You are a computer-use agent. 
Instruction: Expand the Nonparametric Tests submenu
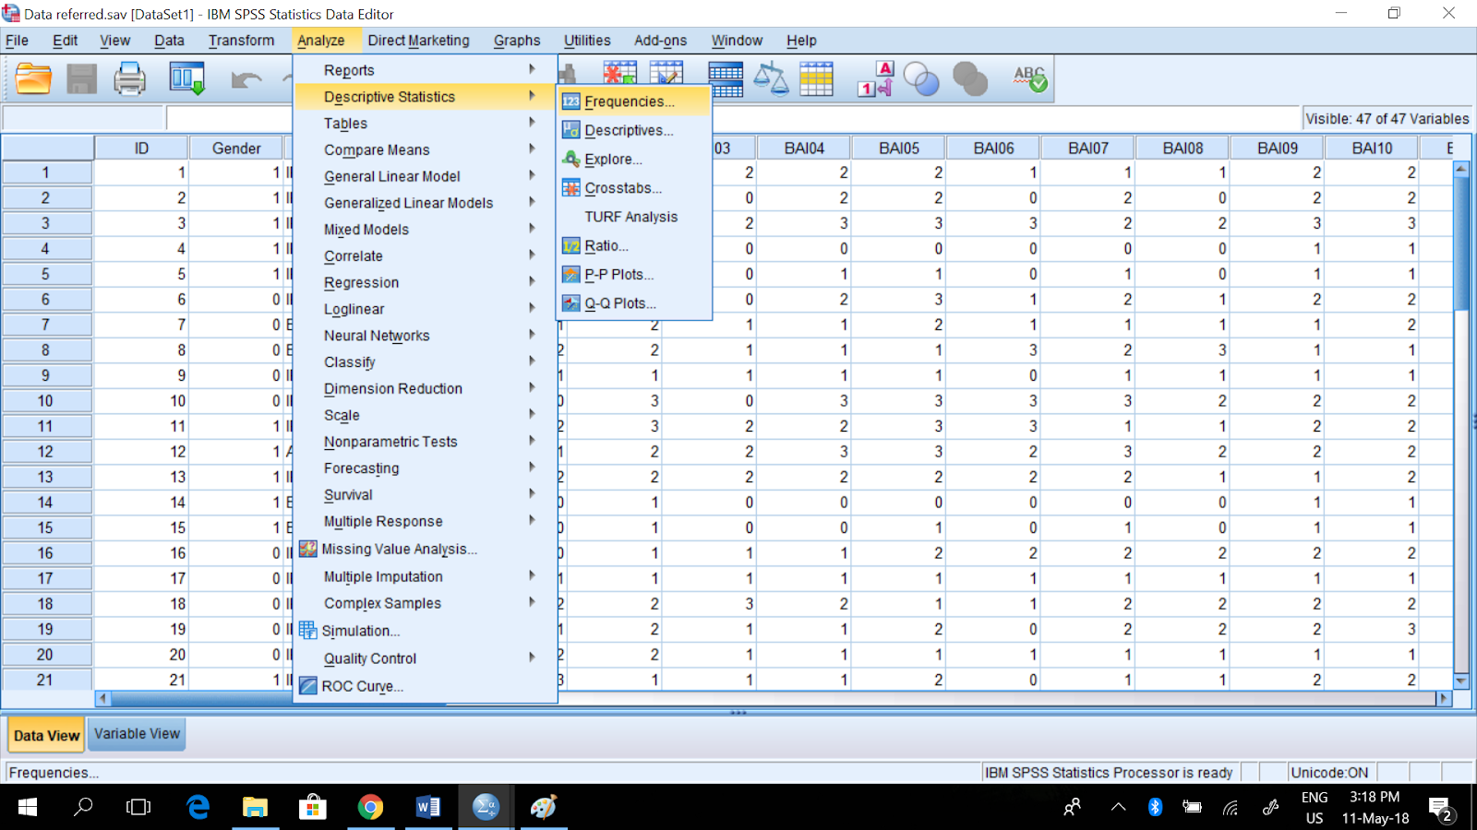[426, 442]
